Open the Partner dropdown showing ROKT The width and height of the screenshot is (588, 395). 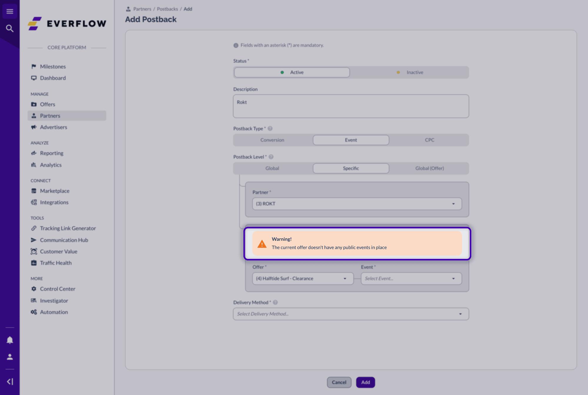click(x=357, y=204)
